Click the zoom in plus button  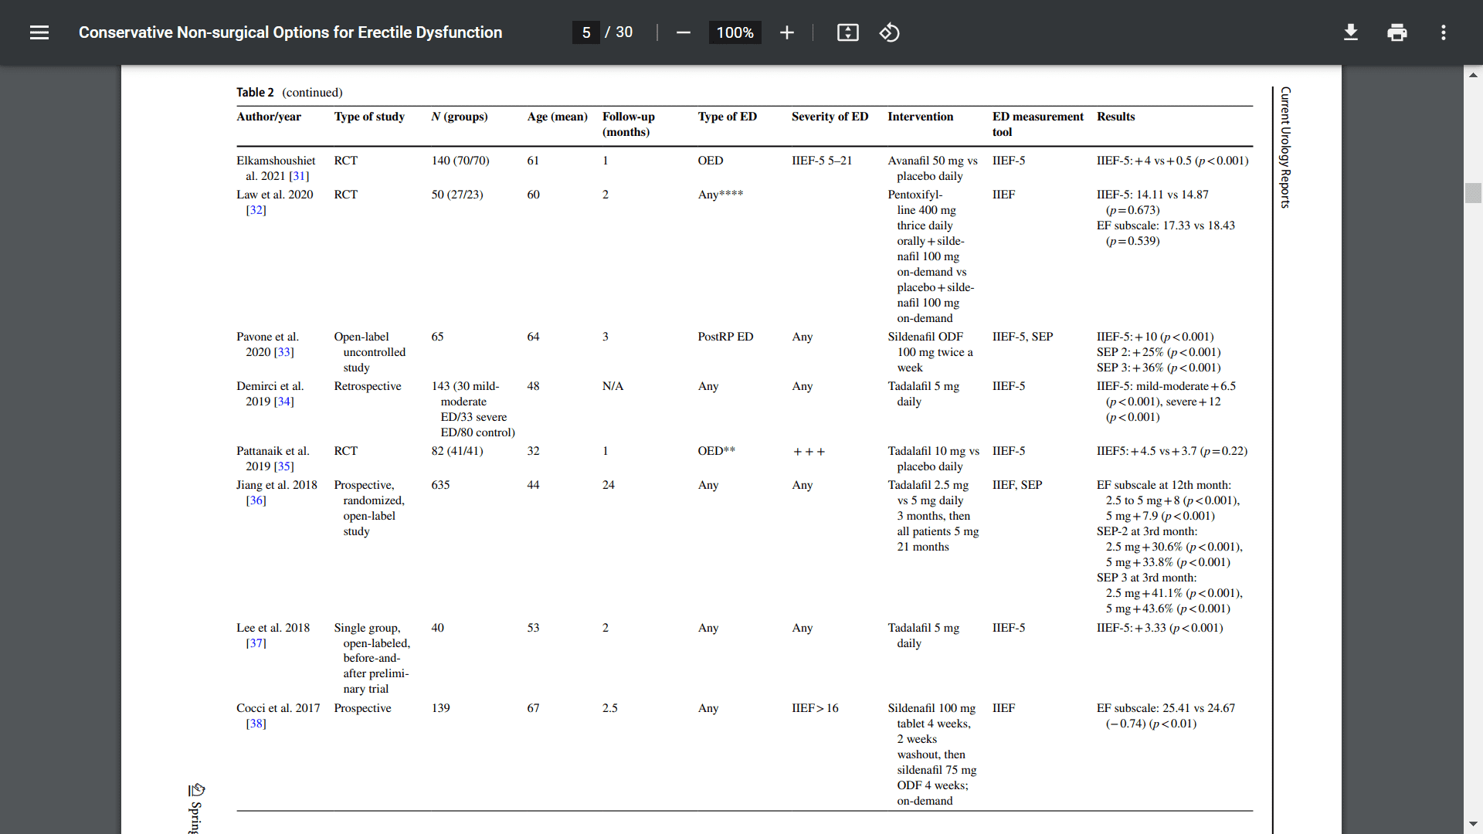click(786, 32)
